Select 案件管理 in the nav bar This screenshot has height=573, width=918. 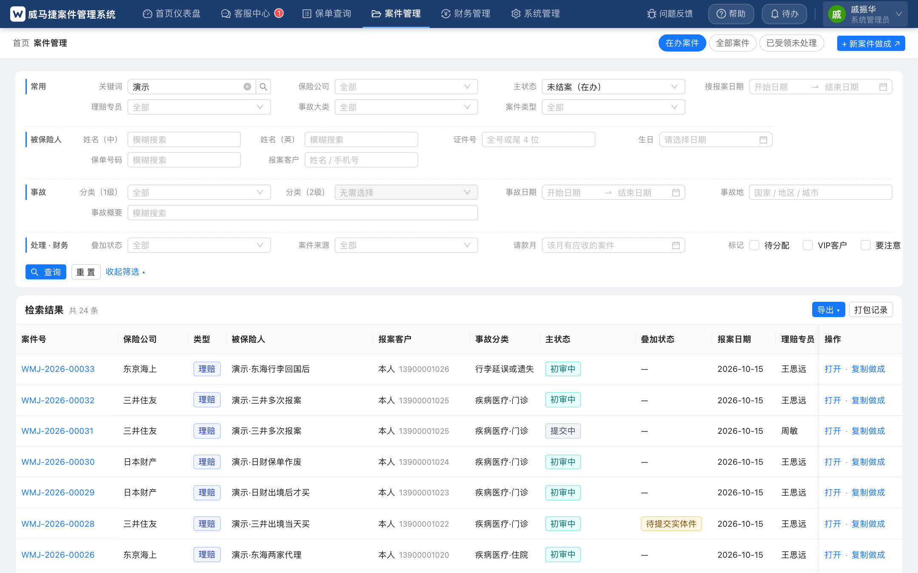click(396, 14)
